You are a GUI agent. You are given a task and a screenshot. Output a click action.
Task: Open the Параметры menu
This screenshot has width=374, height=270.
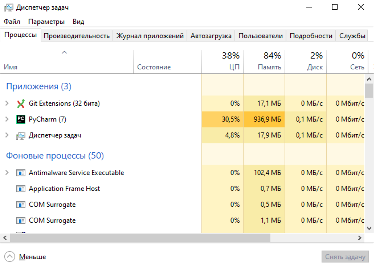[x=46, y=22]
